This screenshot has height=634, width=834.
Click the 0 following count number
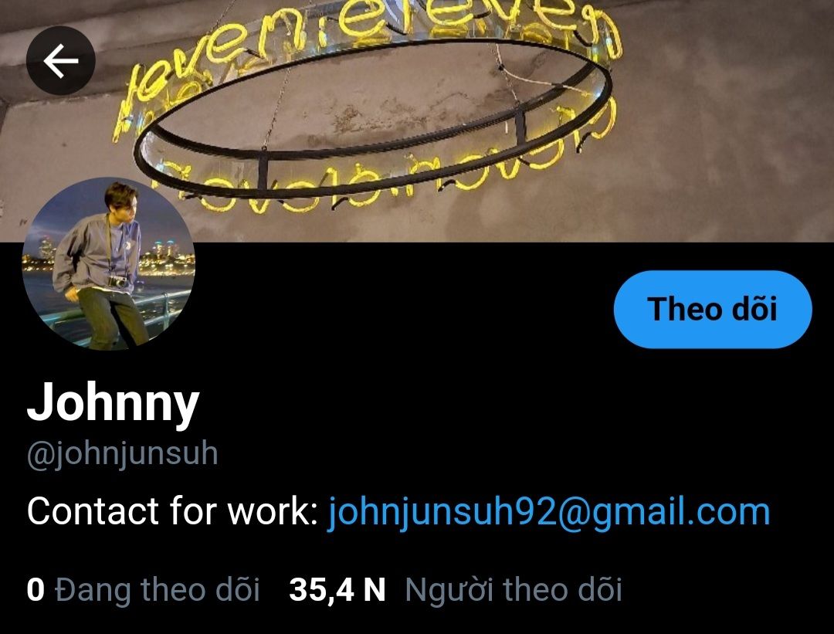pyautogui.click(x=36, y=590)
